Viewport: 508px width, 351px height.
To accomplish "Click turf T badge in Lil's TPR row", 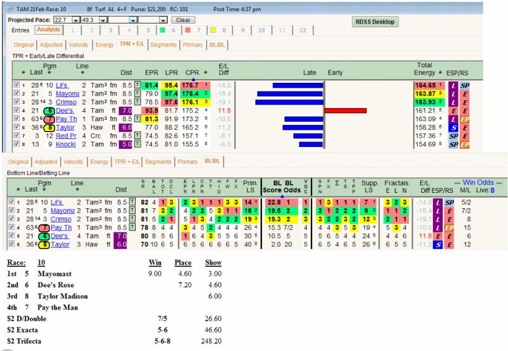I will click(138, 85).
